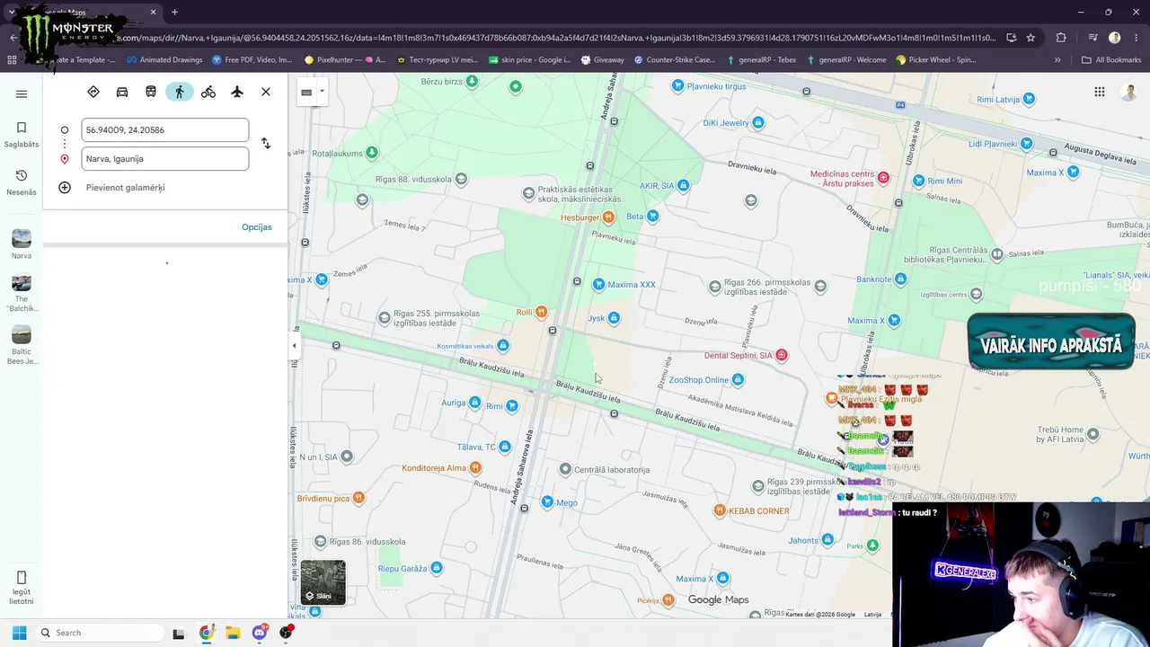Select the Rīgas 88. vidusskola marker
This screenshot has height=647, width=1150.
click(x=461, y=179)
